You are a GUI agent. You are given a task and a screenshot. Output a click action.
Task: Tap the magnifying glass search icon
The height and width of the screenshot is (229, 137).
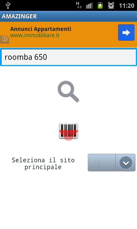[x=68, y=91]
